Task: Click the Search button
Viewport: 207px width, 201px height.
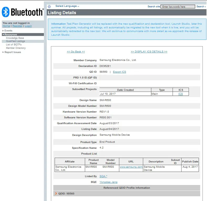Action: tap(201, 7)
